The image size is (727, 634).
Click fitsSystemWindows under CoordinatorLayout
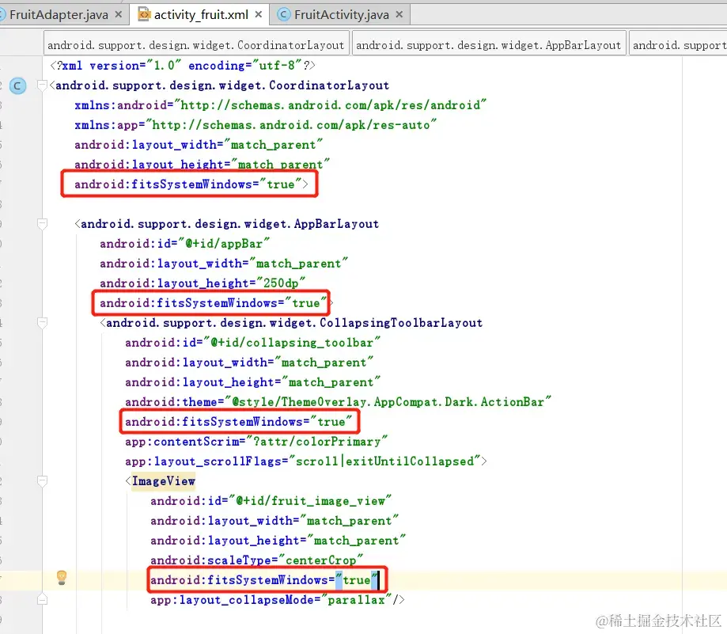(191, 184)
